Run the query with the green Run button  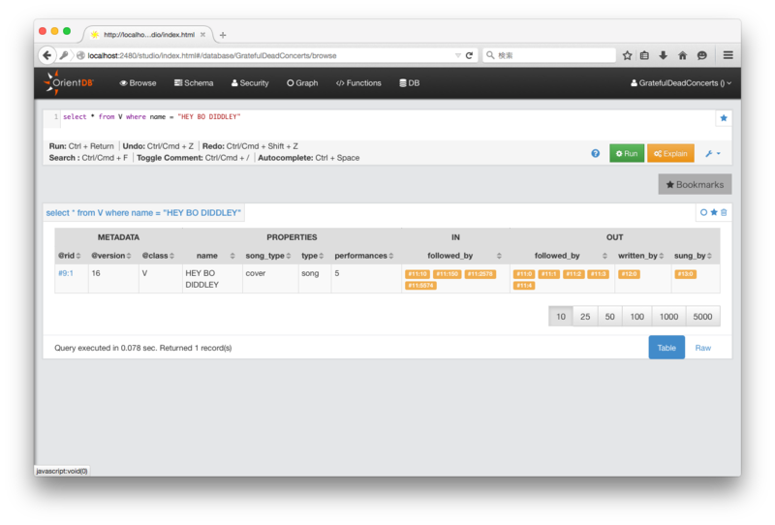coord(627,153)
